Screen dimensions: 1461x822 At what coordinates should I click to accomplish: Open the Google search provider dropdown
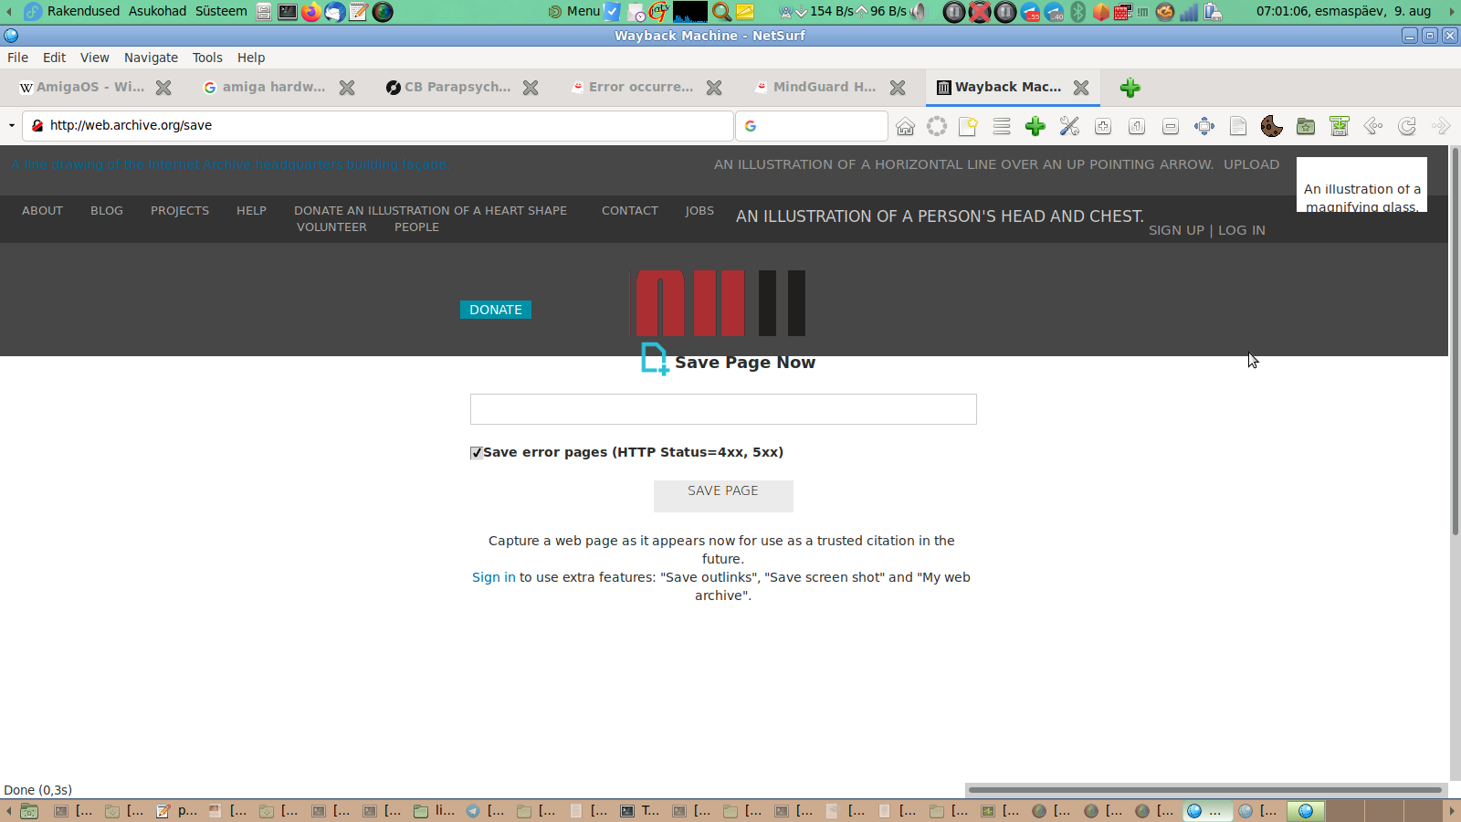pyautogui.click(x=751, y=126)
